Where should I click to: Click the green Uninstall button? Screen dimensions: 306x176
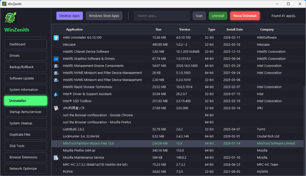[218, 16]
